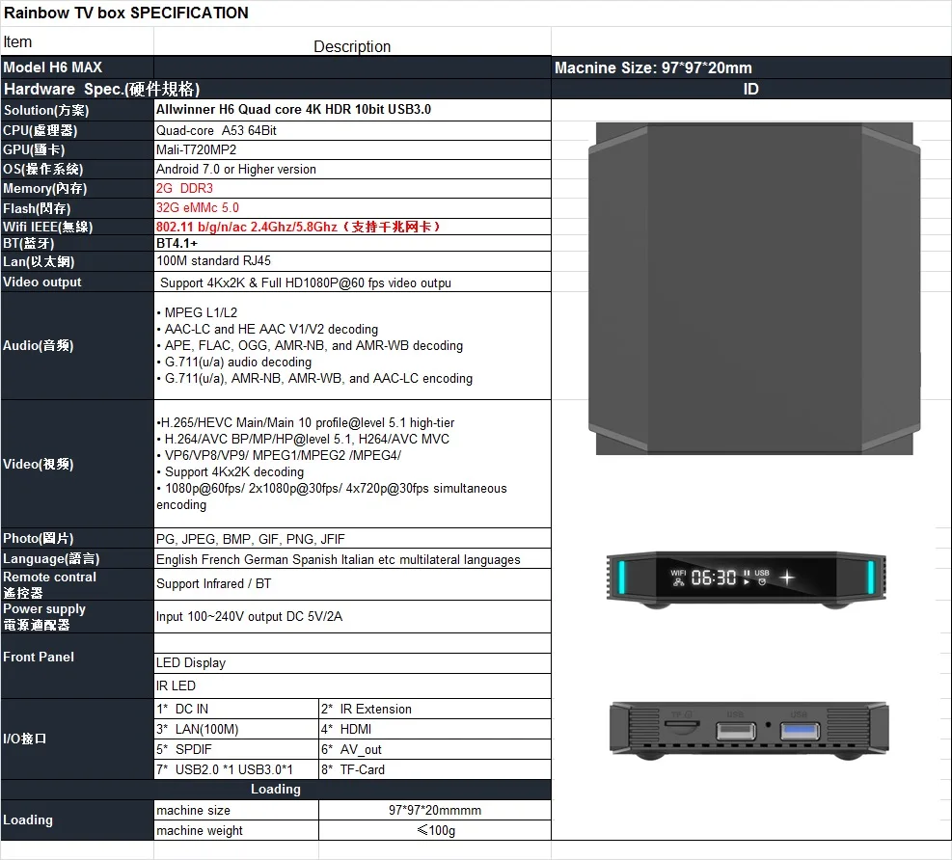Click the '802.11 b/g/n/ac 2.4Ghz/5.8Ghz' cell
Image resolution: width=952 pixels, height=860 pixels.
[x=353, y=227]
